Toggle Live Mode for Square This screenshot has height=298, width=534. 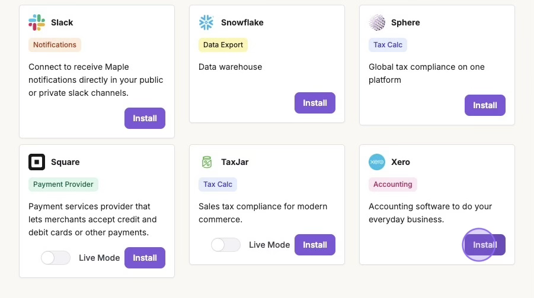[55, 258]
